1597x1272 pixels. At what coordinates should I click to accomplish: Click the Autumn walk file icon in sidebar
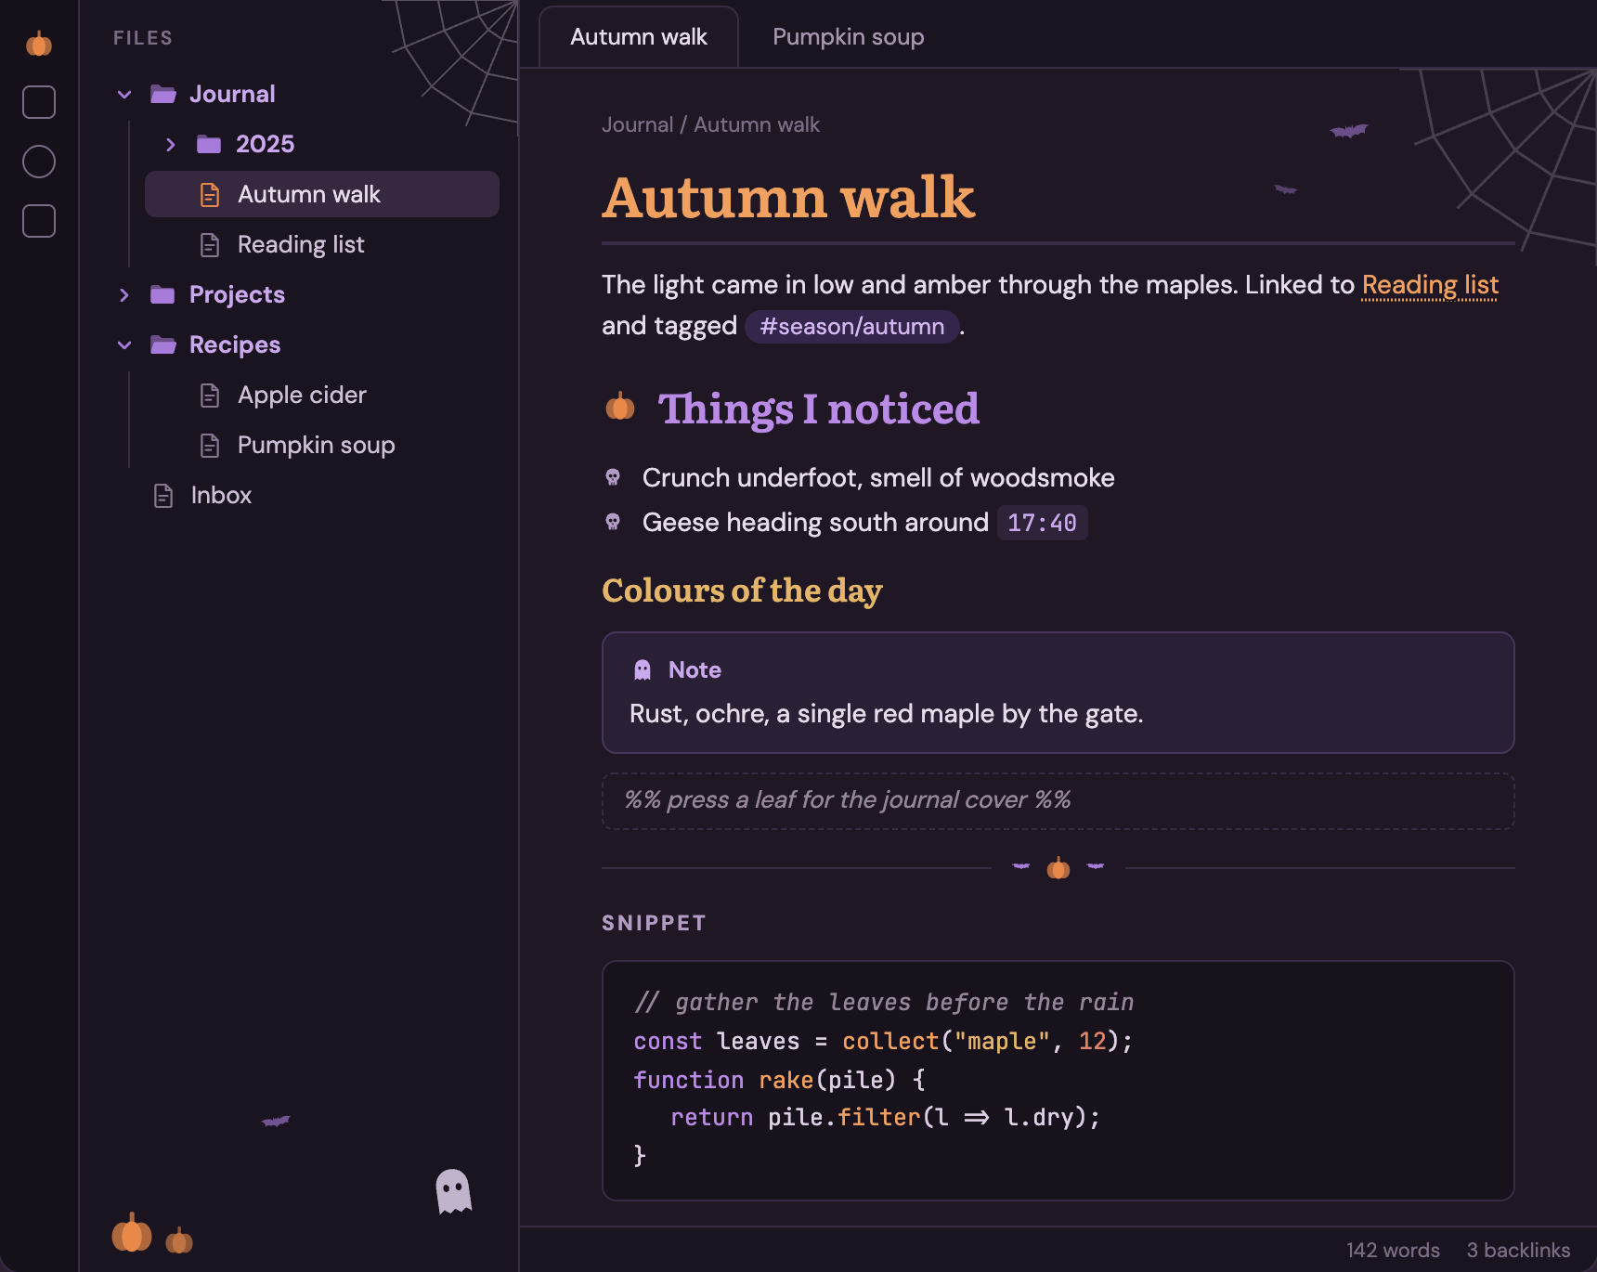point(210,194)
